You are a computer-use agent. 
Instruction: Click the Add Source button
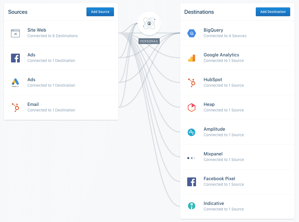click(100, 12)
